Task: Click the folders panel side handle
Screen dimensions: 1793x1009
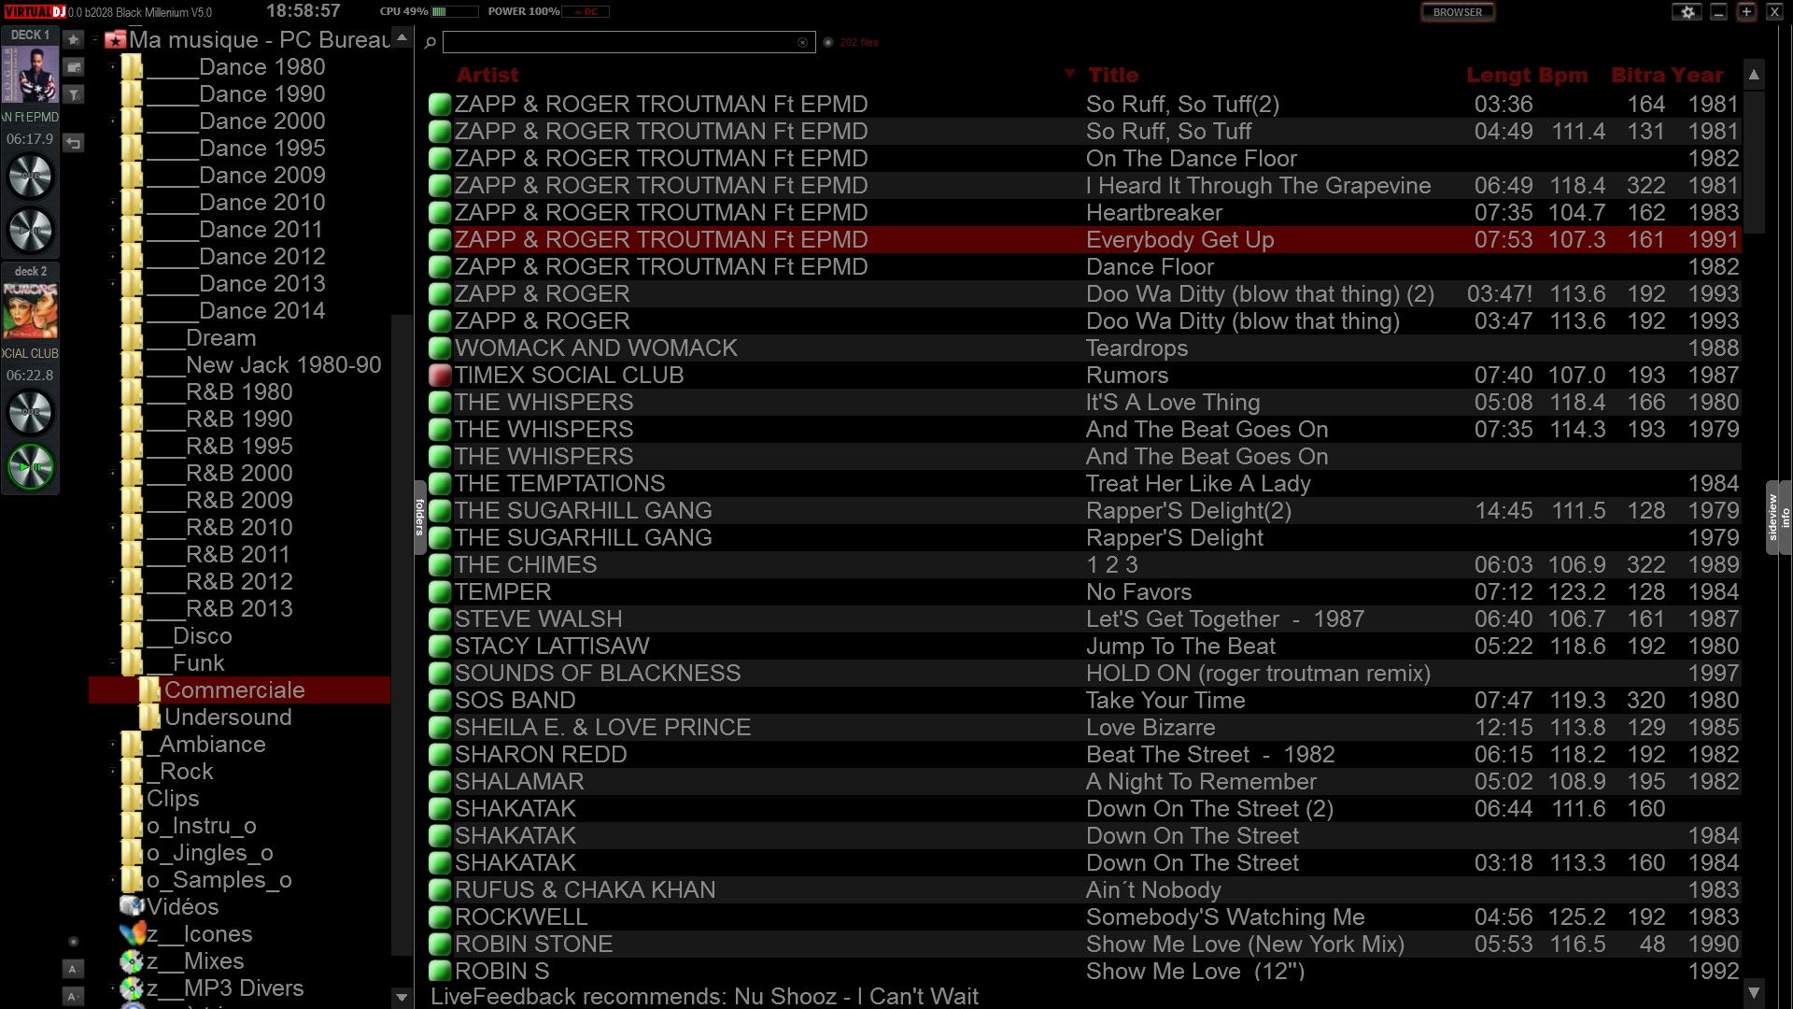Action: (419, 518)
